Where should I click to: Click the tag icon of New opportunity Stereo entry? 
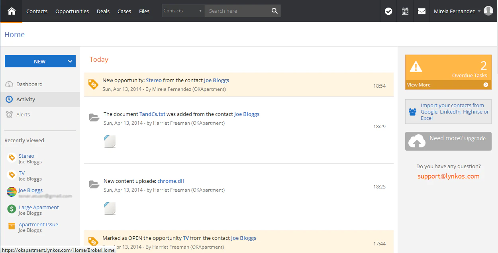[93, 84]
